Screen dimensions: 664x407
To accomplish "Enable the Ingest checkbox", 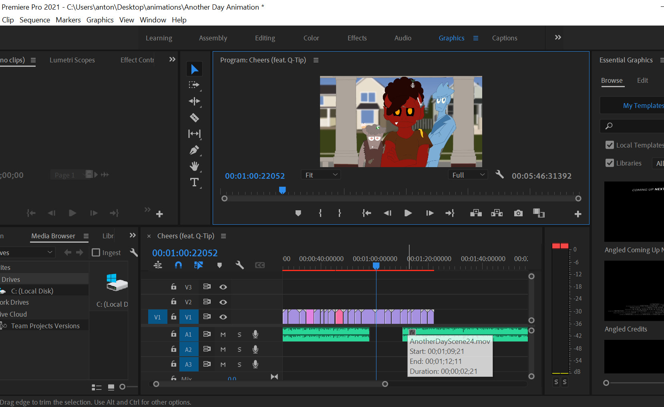I will (x=96, y=252).
